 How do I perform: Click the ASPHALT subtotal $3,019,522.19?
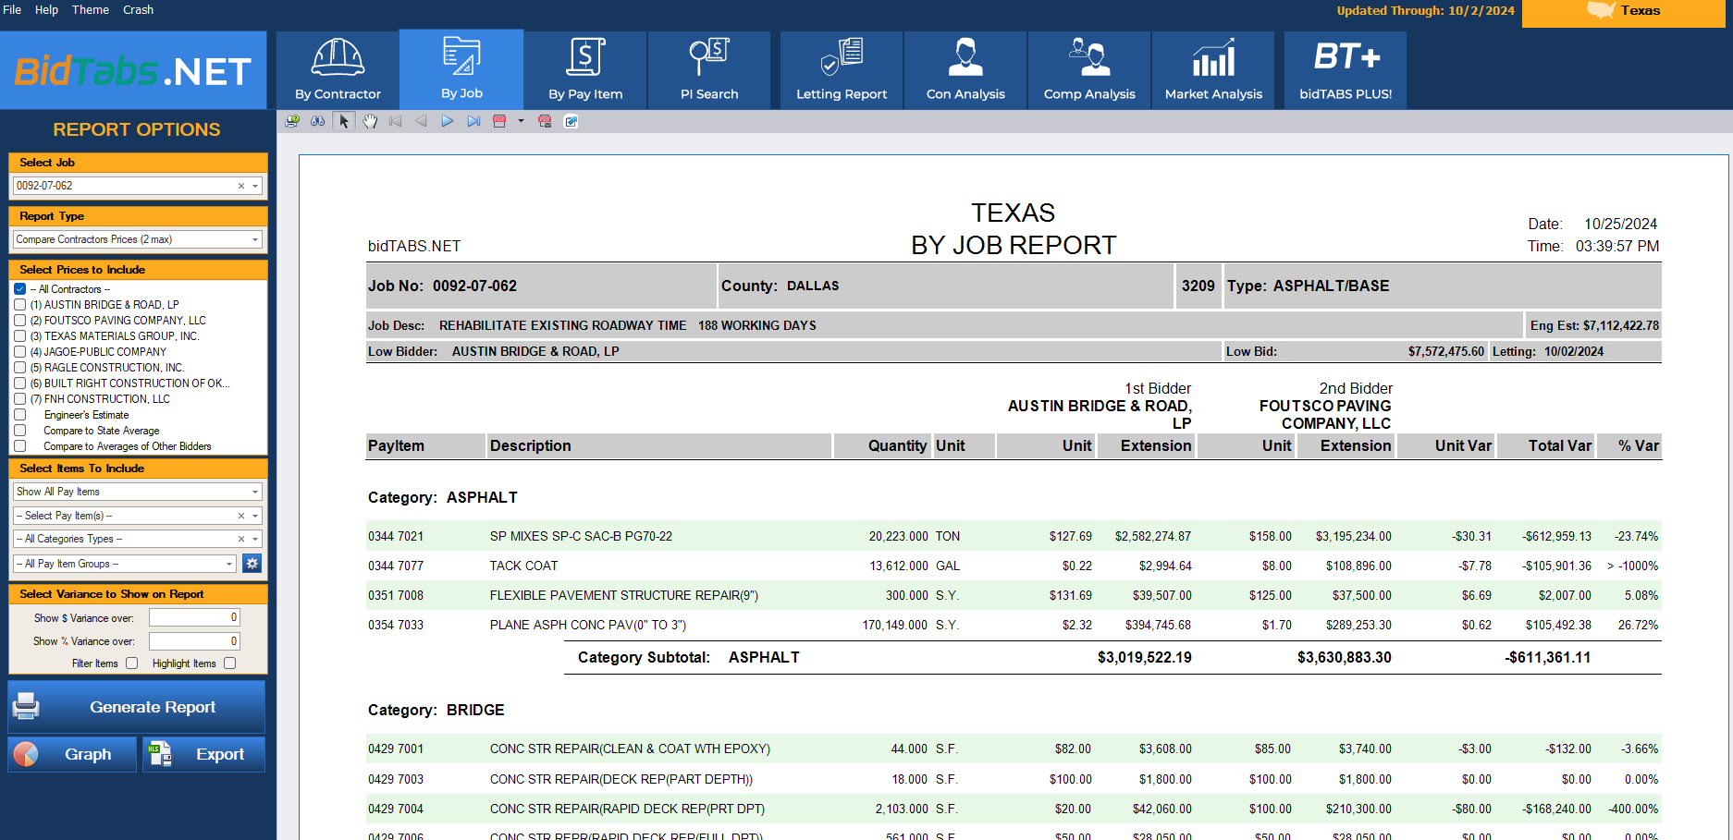(x=1144, y=657)
